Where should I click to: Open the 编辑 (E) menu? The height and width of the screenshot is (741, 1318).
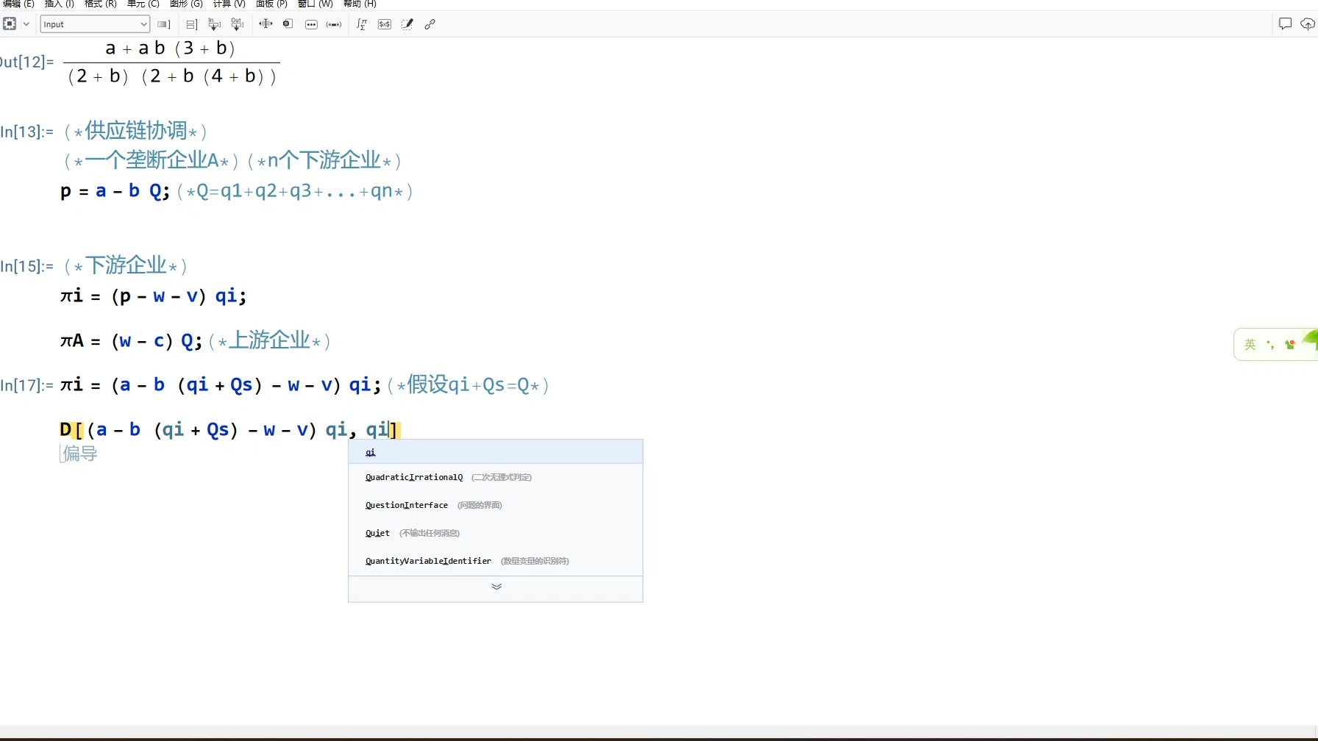18,4
